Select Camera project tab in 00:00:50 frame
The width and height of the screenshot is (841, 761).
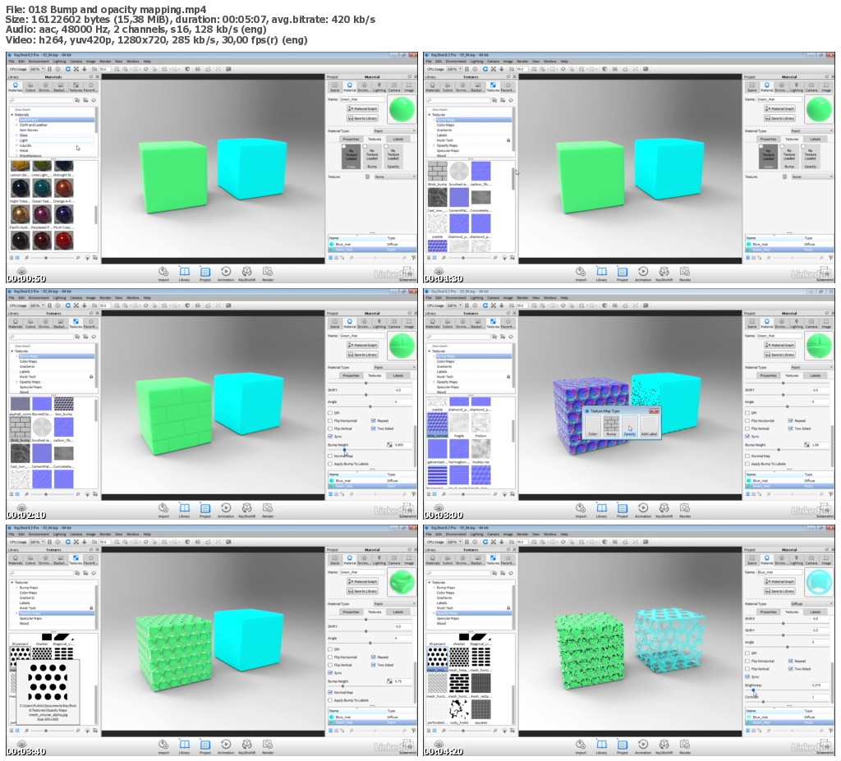tap(394, 87)
